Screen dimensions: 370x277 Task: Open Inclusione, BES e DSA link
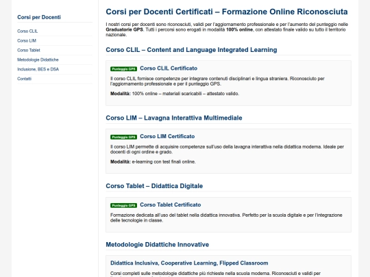[38, 69]
